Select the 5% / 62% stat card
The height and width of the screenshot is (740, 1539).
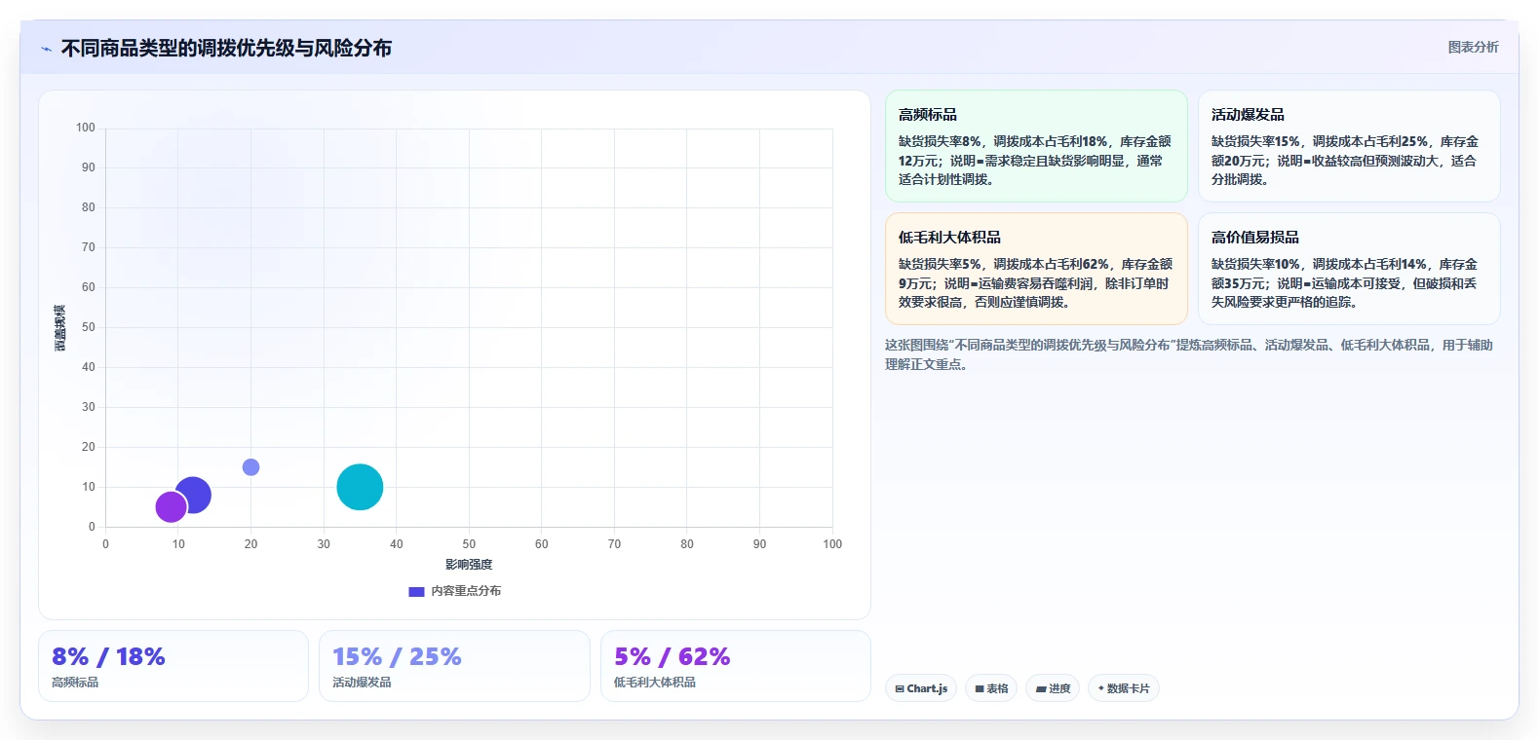click(x=736, y=666)
